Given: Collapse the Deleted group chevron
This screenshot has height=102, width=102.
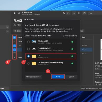Looking at the screenshot, I should tap(14, 42).
